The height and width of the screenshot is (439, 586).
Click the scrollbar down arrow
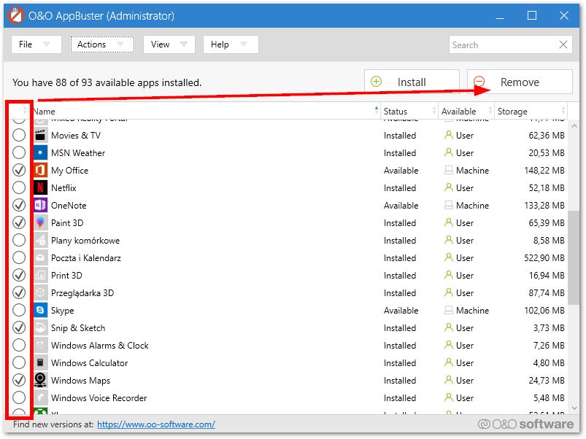coord(574,408)
